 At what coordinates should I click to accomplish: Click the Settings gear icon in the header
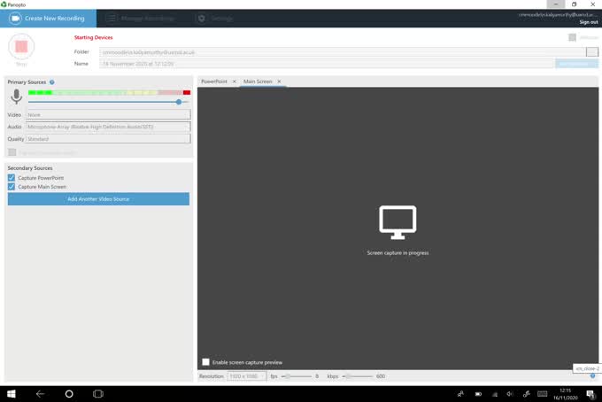coord(201,18)
